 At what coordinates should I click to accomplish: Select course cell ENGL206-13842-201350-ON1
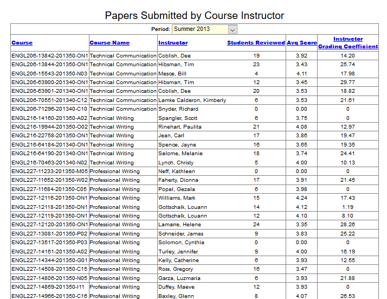pos(50,56)
